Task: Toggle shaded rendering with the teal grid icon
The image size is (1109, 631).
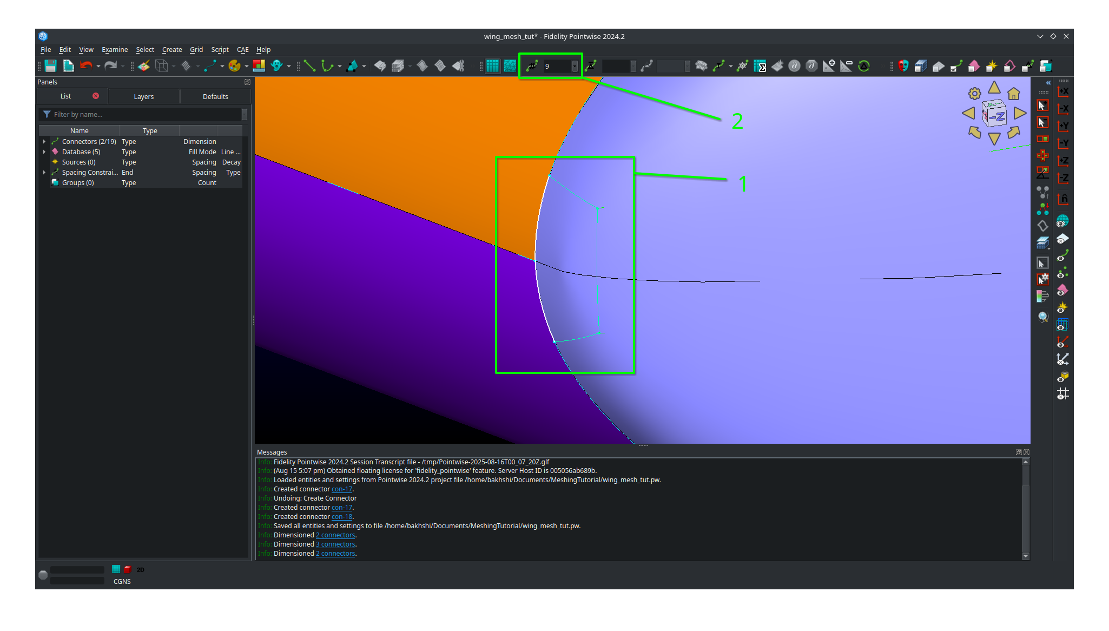Action: click(x=492, y=65)
